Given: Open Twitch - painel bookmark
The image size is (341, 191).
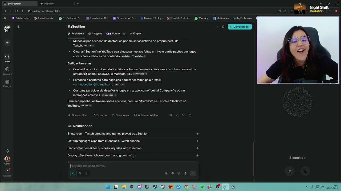Looking at the screenshot, I should pyautogui.click(x=21, y=18).
